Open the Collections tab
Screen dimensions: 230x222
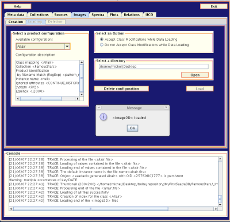(x=39, y=15)
